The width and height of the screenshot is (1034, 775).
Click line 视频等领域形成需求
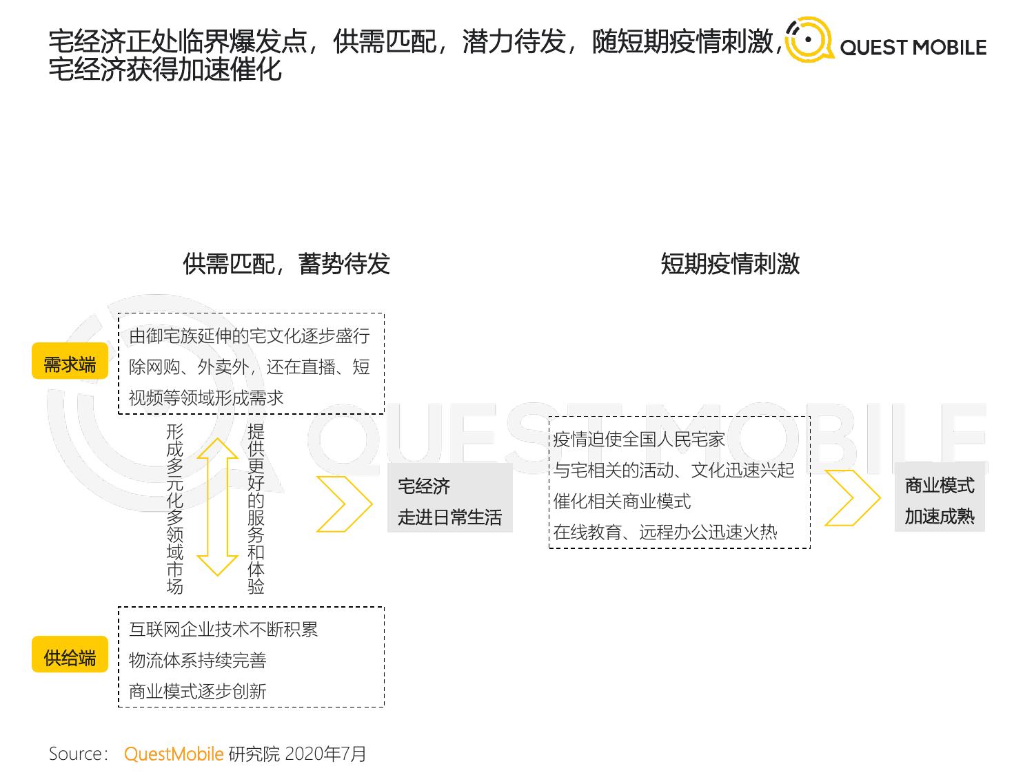click(x=206, y=397)
